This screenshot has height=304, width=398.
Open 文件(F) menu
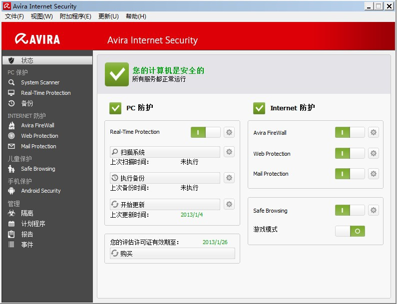(x=14, y=16)
